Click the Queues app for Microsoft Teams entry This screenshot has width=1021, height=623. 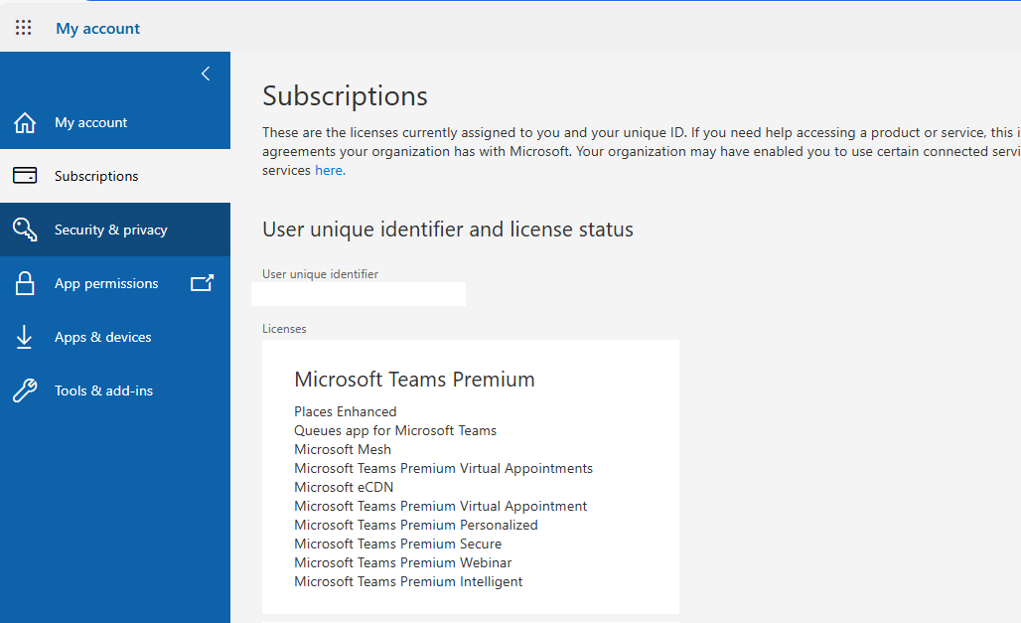395,431
